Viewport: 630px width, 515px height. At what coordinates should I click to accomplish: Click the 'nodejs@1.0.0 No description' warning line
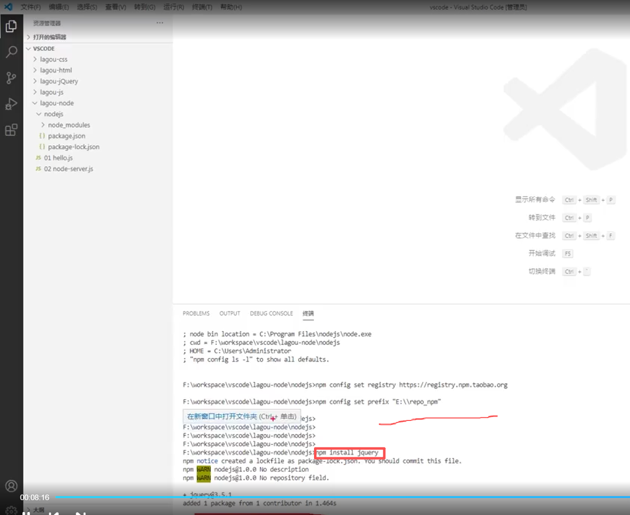pyautogui.click(x=246, y=469)
